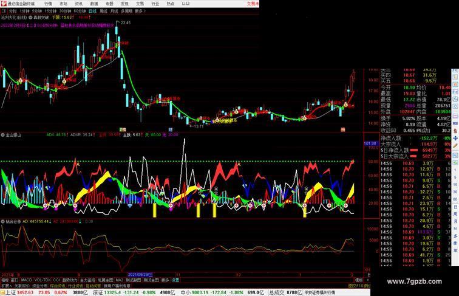The image size is (459, 296).
Task: Open the 资讯 menu
Action: [x=79, y=4]
